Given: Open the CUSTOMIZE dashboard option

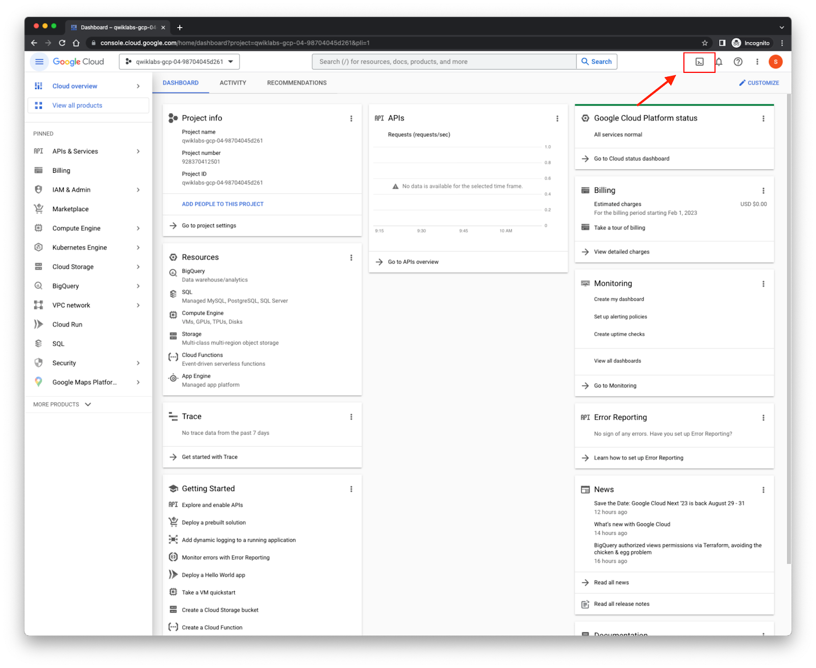Looking at the screenshot, I should [x=759, y=83].
